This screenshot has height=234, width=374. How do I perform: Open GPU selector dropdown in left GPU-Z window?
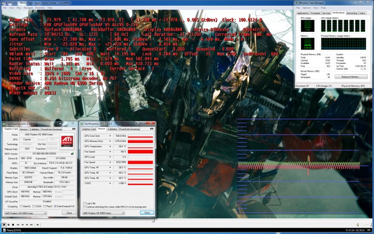tap(25, 213)
